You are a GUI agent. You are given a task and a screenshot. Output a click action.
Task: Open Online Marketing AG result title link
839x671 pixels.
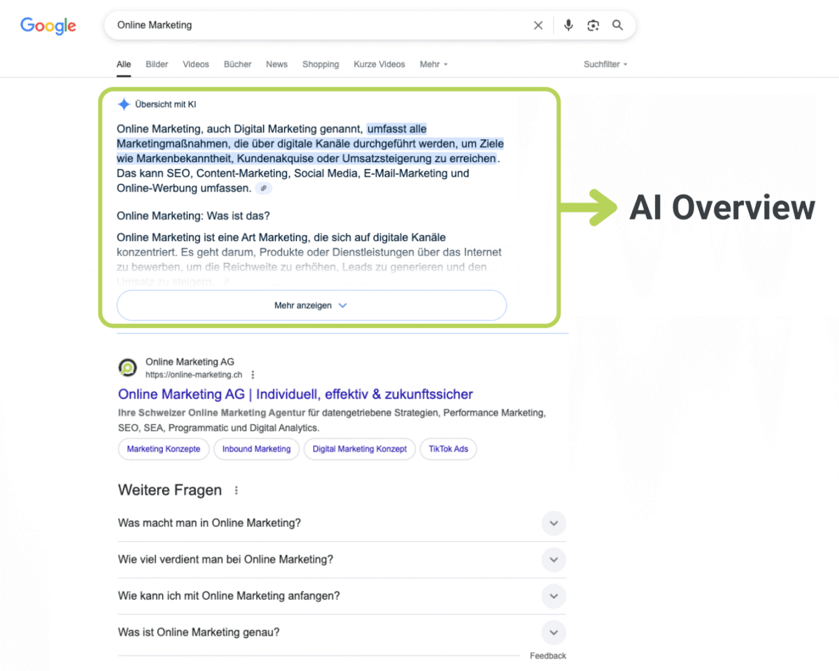click(296, 394)
